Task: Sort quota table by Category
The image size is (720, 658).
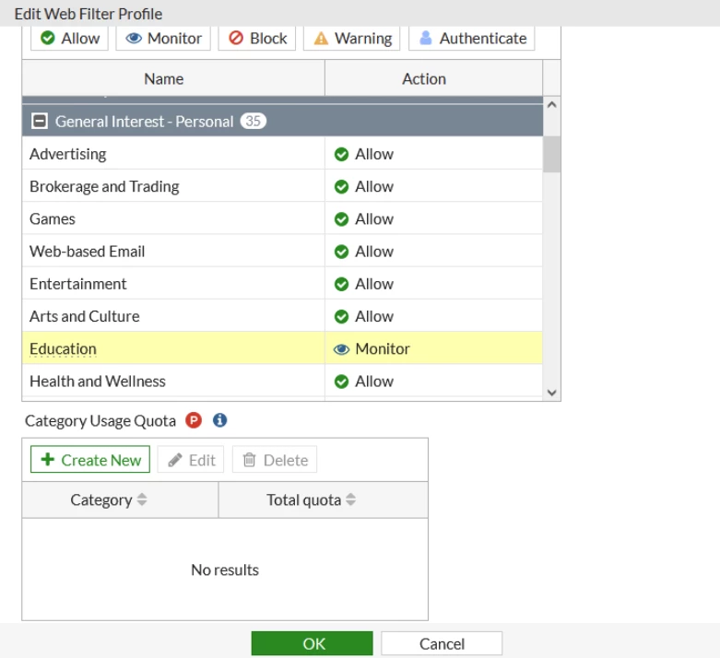Action: 120,500
